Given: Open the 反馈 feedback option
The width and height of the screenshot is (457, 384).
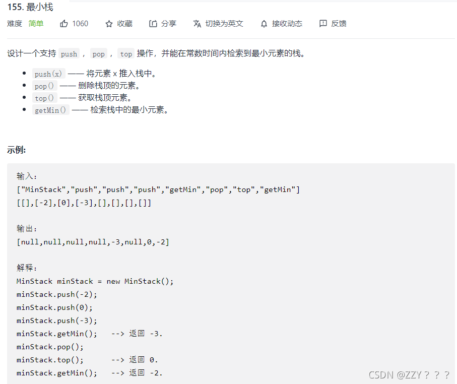Looking at the screenshot, I should (339, 24).
